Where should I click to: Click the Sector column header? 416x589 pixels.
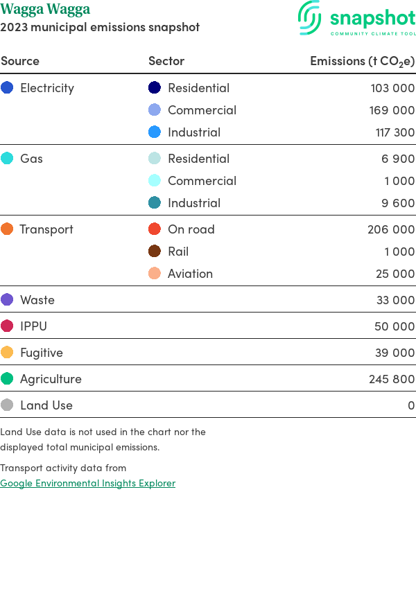pos(166,61)
